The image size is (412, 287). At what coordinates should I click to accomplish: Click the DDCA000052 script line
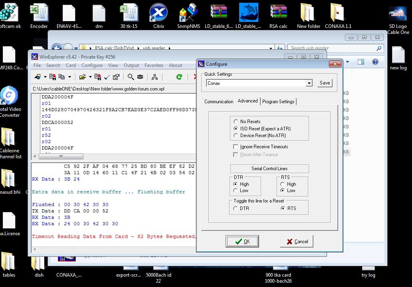(x=57, y=122)
